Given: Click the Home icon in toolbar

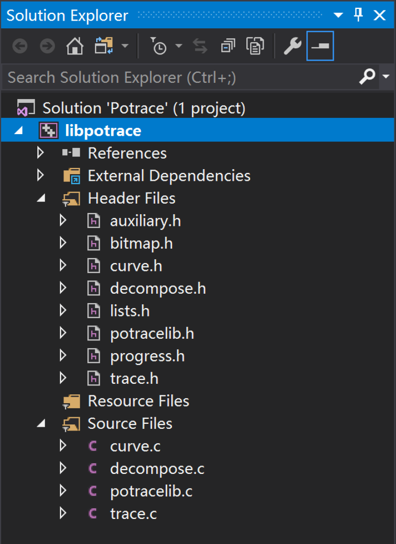Looking at the screenshot, I should click(x=75, y=46).
